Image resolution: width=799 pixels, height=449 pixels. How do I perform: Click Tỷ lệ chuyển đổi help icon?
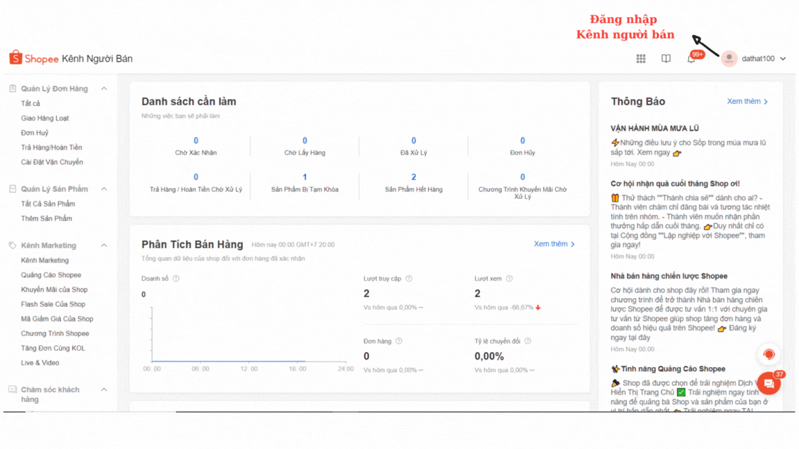pyautogui.click(x=527, y=341)
